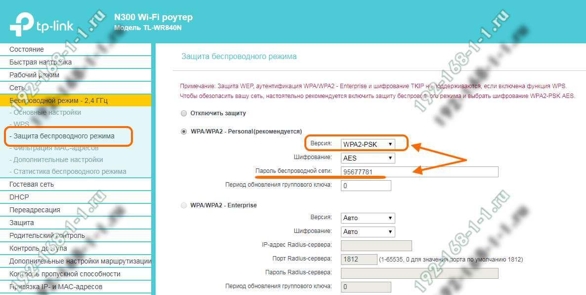Click the red 'Примечание' note text
The height and width of the screenshot is (295, 586).
tap(377, 91)
